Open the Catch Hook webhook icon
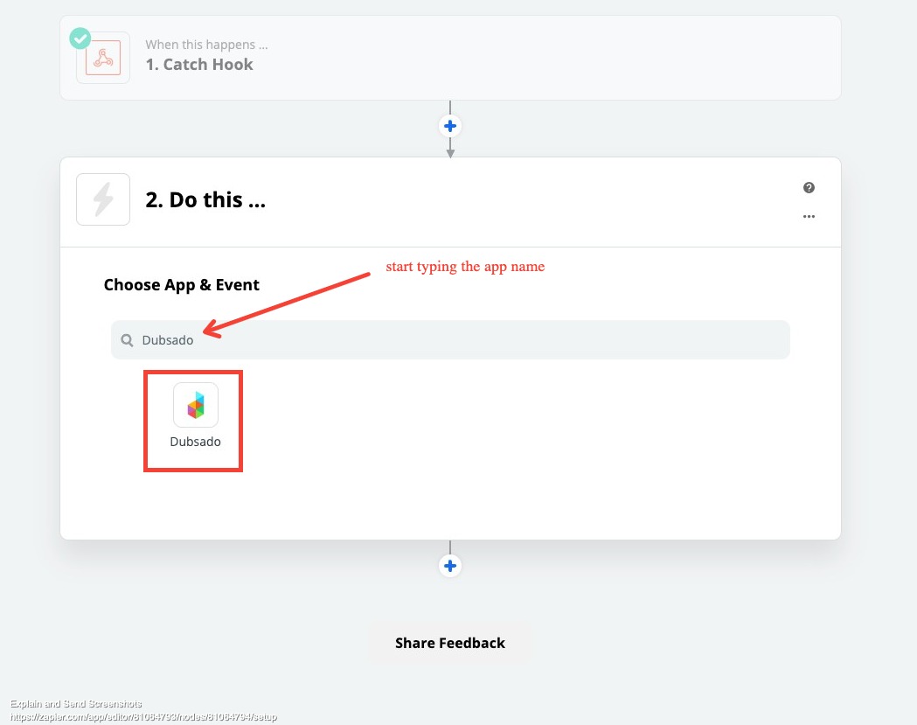The image size is (917, 725). point(103,58)
